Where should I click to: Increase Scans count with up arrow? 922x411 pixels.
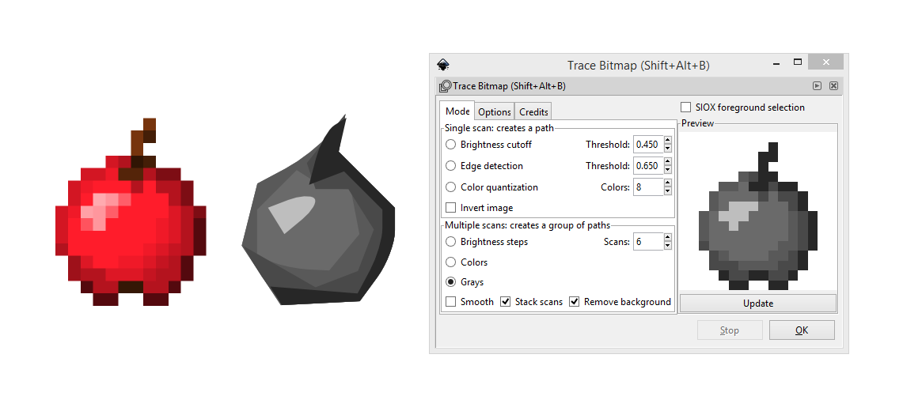click(x=667, y=237)
